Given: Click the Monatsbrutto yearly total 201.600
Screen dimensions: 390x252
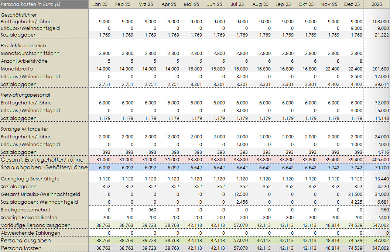Looking at the screenshot, I should coord(380,69).
